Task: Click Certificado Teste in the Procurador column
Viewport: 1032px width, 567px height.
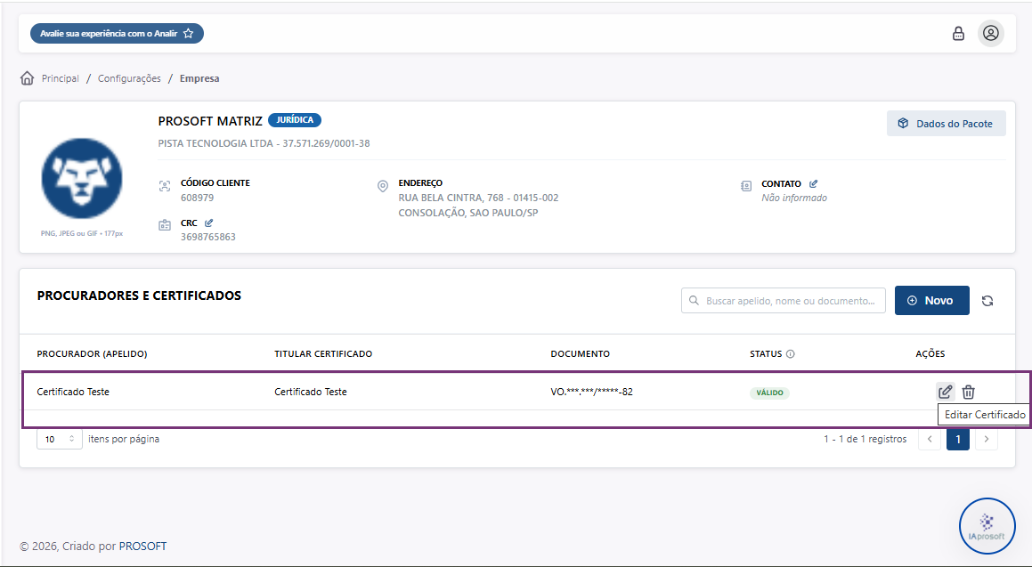Action: click(73, 392)
